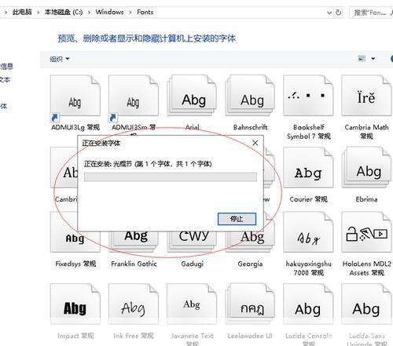
Task: Expand the chevron after 此电脑 in path
Action: coord(39,12)
